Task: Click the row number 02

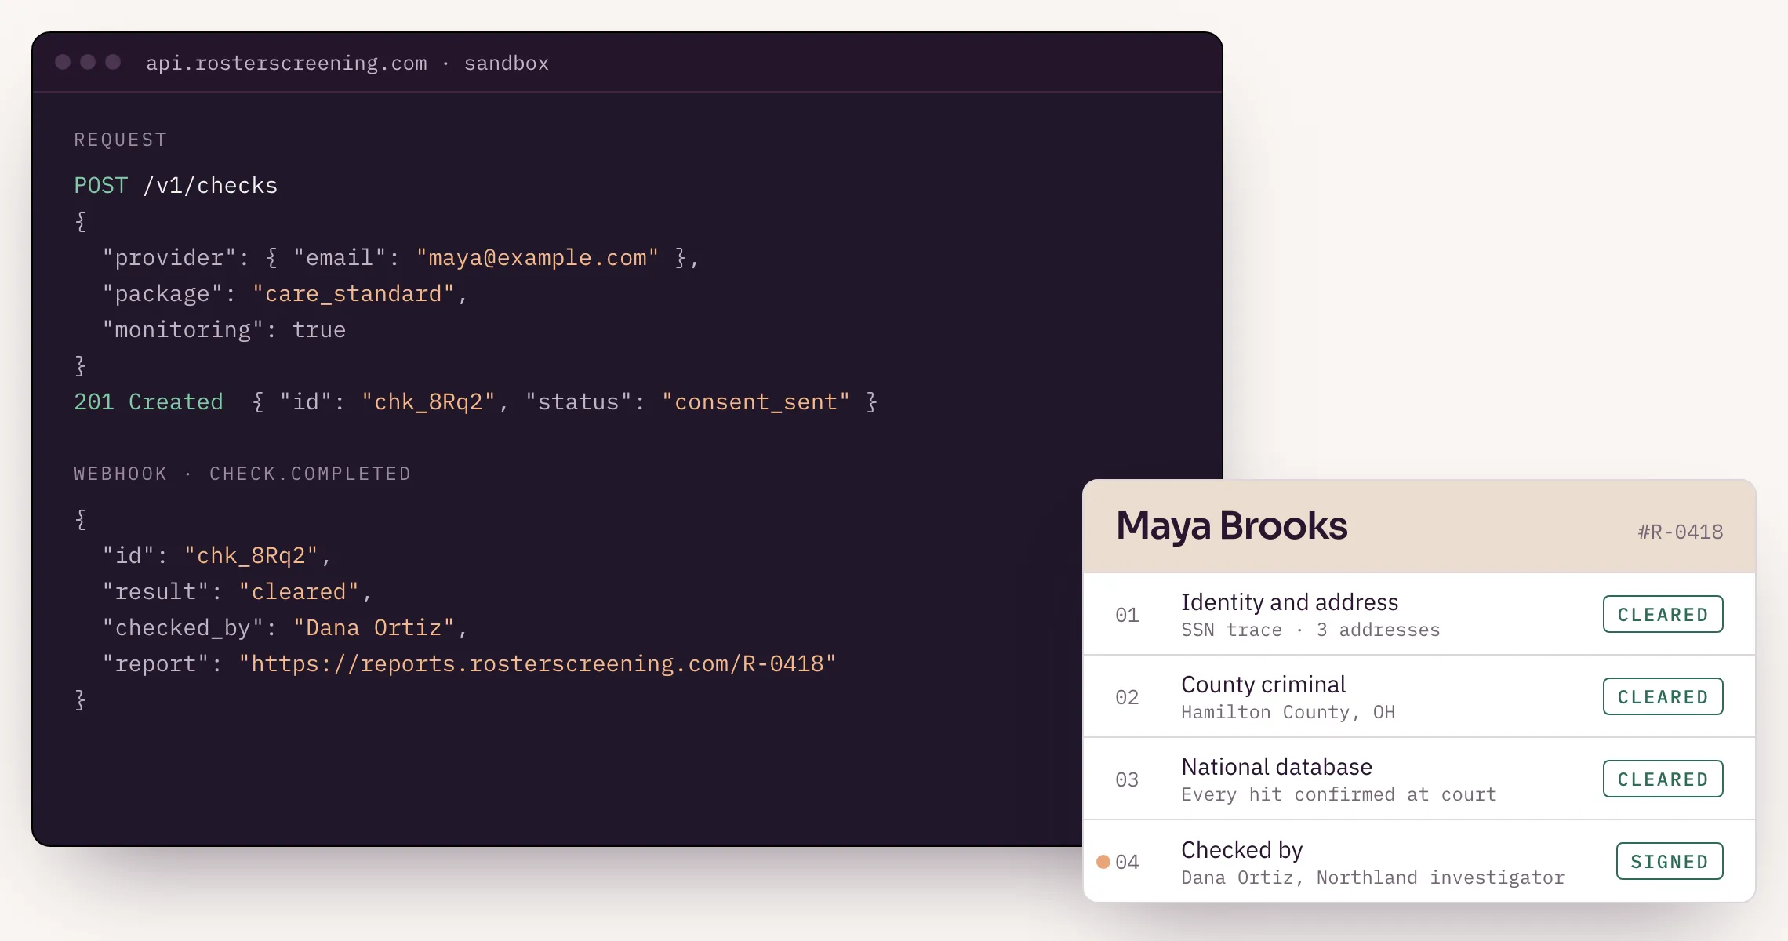Action: tap(1127, 697)
